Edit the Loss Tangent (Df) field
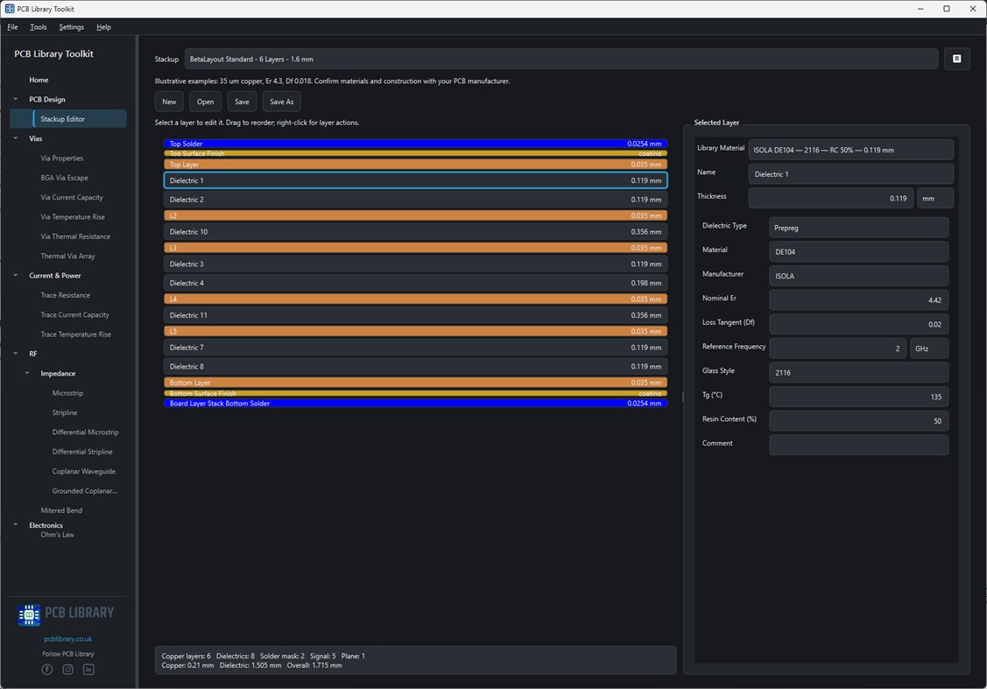Image resolution: width=987 pixels, height=689 pixels. 858,324
